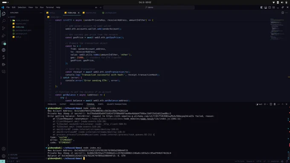
Task: Toggle the secondary side bar
Action: tap(270, 7)
